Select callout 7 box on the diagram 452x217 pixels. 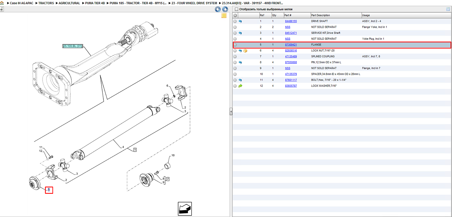pyautogui.click(x=168, y=179)
